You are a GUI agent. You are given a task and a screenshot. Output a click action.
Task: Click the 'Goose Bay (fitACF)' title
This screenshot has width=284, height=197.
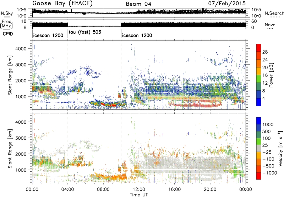click(62, 4)
